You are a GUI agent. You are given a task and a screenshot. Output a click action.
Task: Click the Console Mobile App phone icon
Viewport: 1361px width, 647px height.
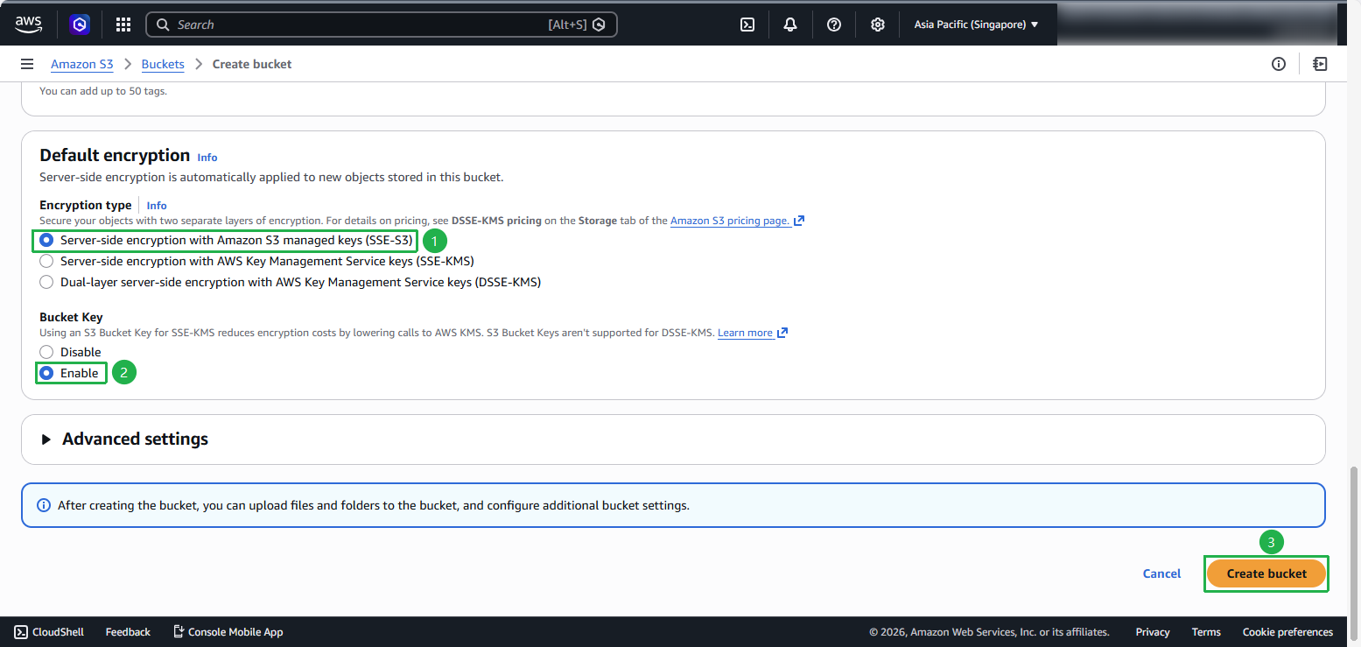pyautogui.click(x=179, y=632)
